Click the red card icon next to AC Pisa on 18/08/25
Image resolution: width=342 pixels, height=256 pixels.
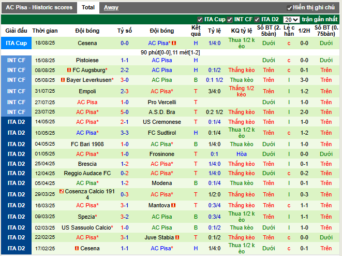pyautogui.click(x=174, y=43)
